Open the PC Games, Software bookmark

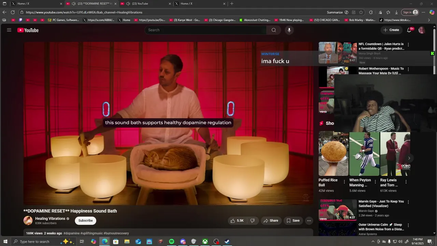coord(64,20)
